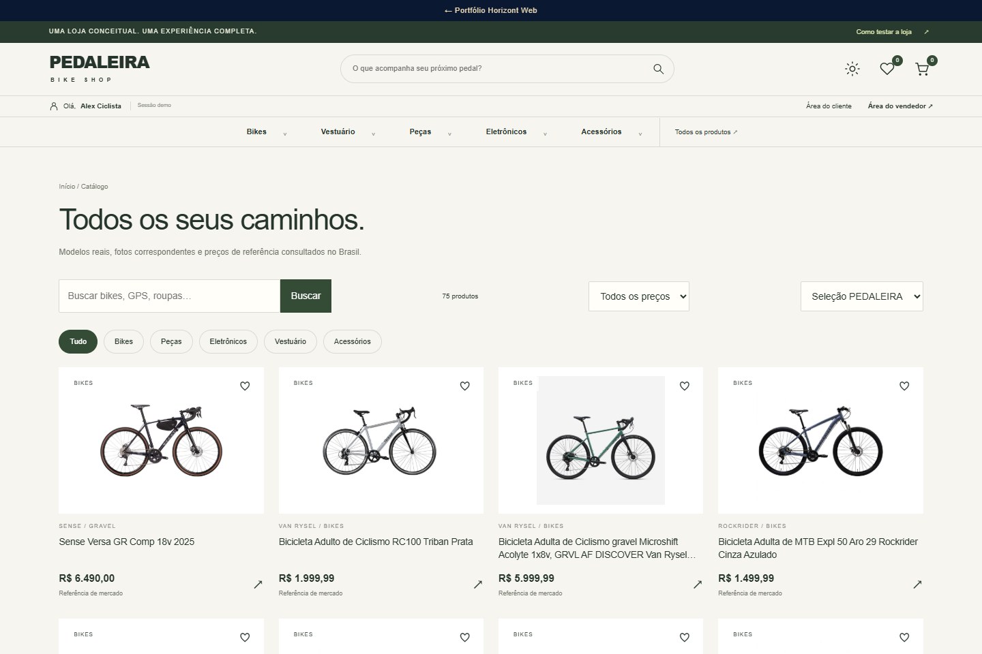Go to Área do cliente
This screenshot has width=982, height=654.
[829, 106]
